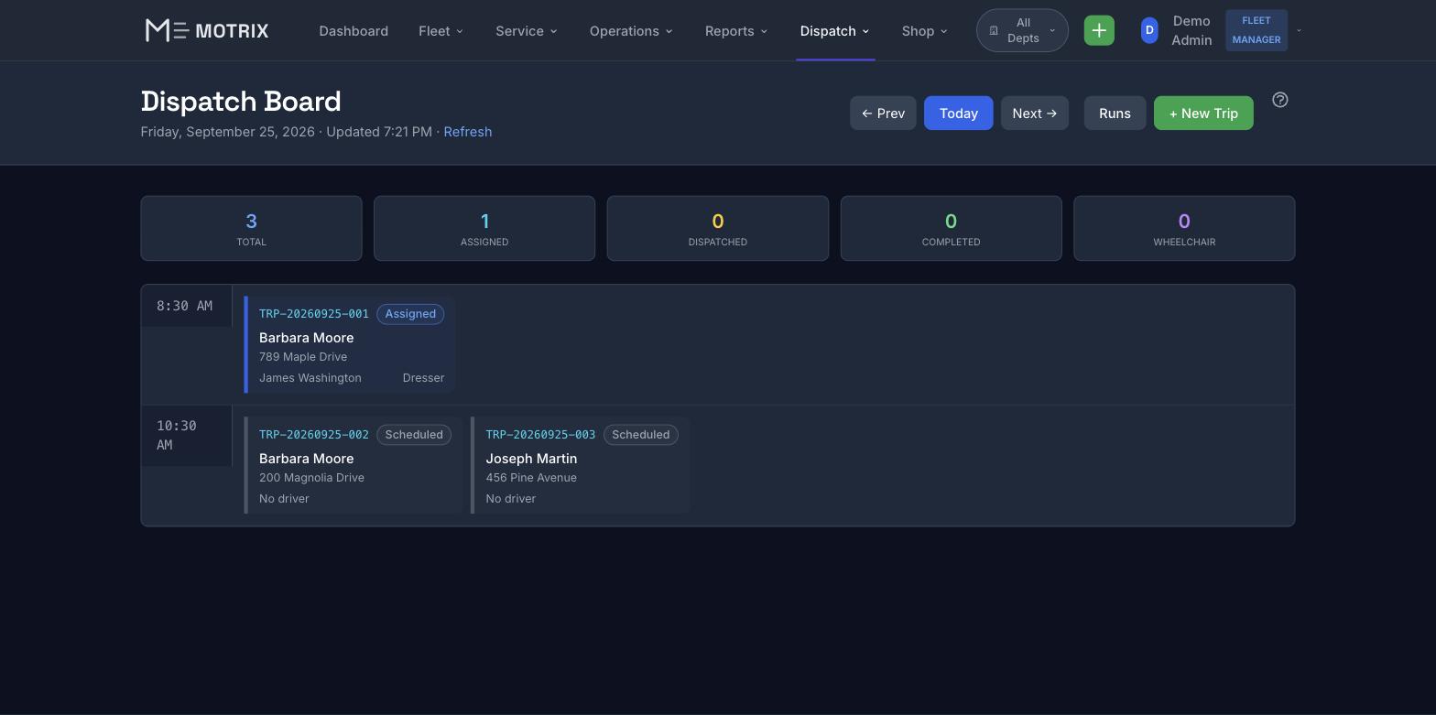The image size is (1436, 715).
Task: Click Scheduled badge on trip 002
Action: (414, 435)
